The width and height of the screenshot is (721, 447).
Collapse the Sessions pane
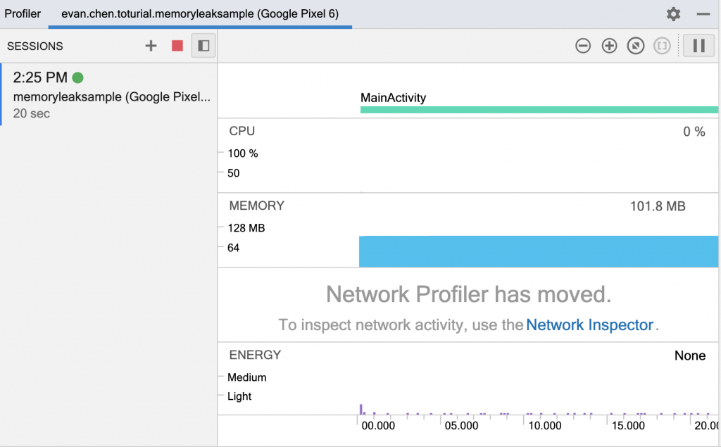[203, 46]
